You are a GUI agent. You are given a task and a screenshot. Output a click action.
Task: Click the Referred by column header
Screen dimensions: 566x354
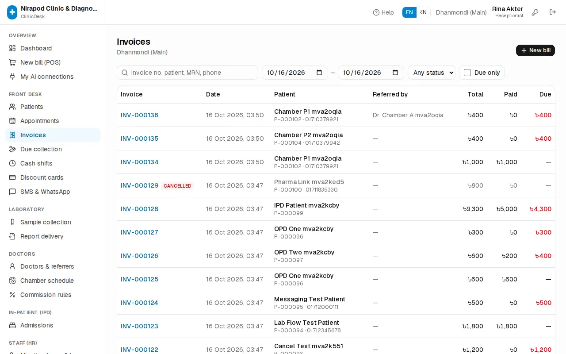(390, 94)
